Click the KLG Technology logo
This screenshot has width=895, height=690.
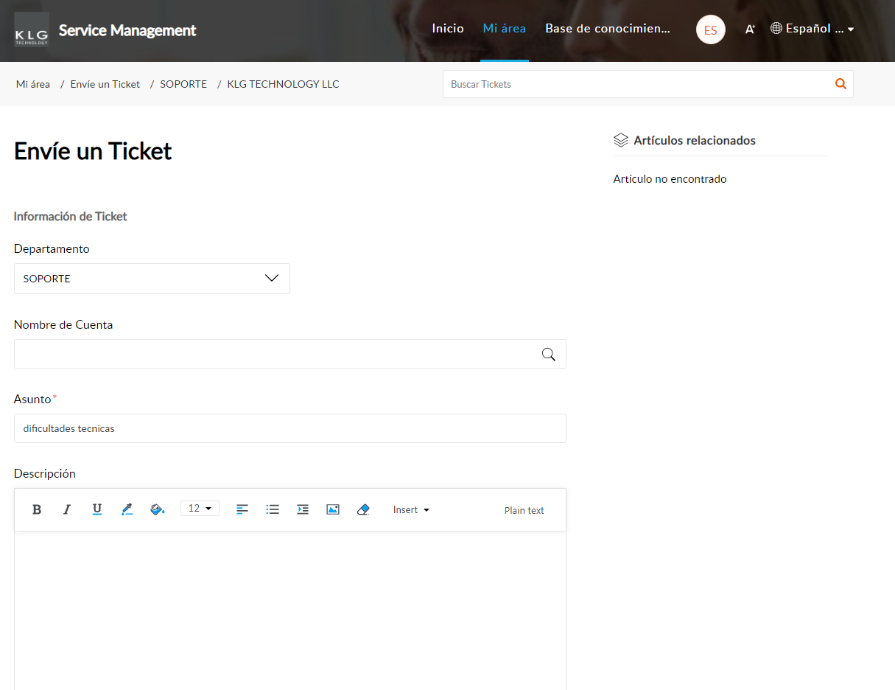pyautogui.click(x=32, y=29)
